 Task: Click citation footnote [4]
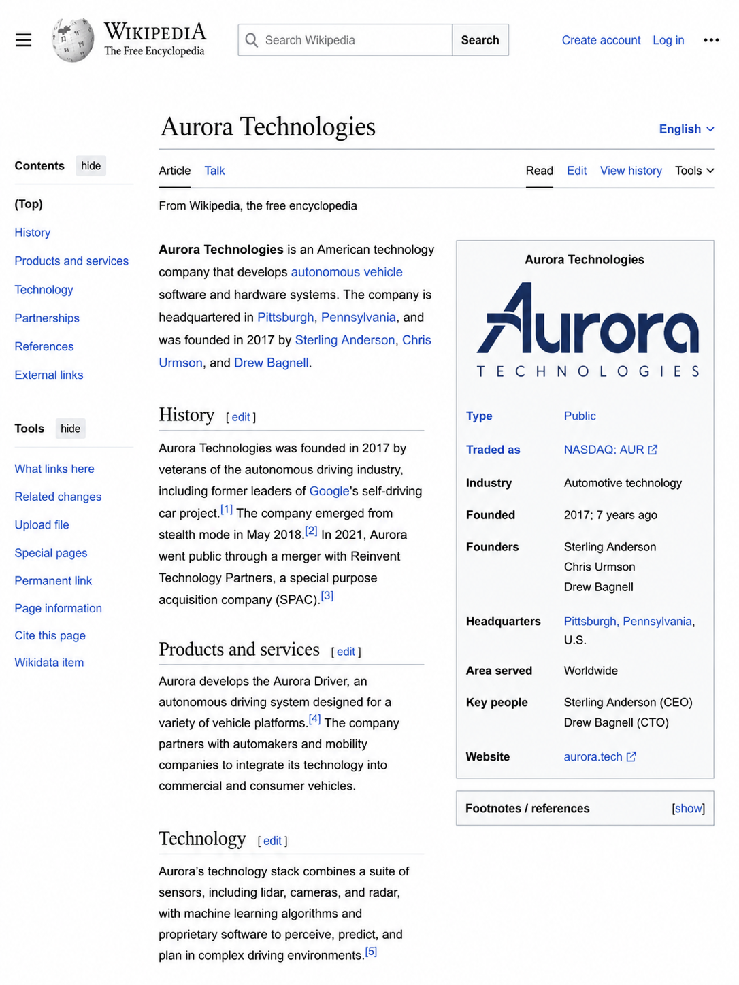click(314, 718)
